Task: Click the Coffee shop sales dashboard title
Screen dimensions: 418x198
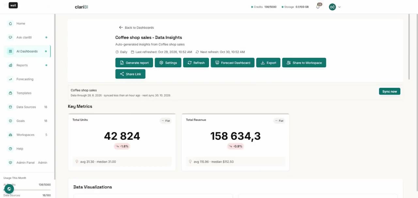Action: point(149,37)
